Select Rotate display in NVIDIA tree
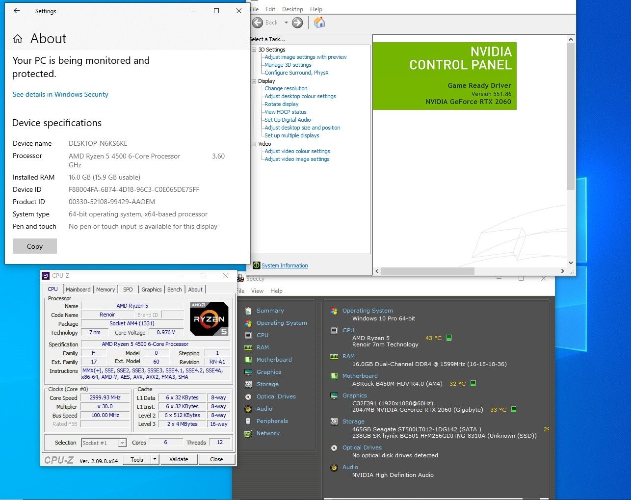This screenshot has width=631, height=500. (x=282, y=104)
